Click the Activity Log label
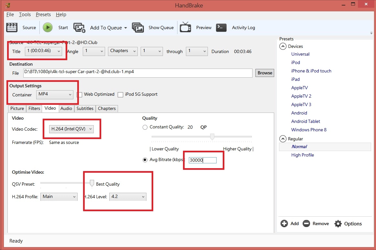 coord(243,27)
